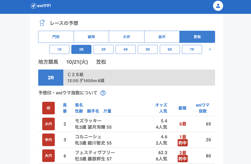
Task: Click the 大穴 prediction badge
Action: tap(48, 156)
